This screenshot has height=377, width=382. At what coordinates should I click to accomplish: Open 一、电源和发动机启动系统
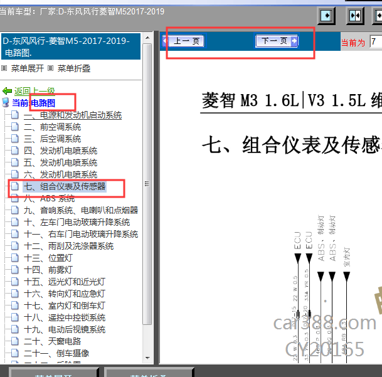73,115
